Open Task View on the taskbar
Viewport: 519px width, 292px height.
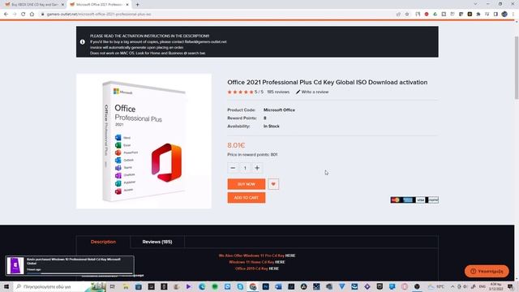click(x=113, y=286)
